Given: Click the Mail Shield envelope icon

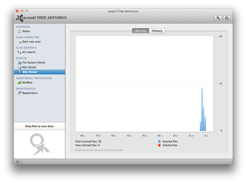Looking at the screenshot, I should pyautogui.click(x=19, y=67).
